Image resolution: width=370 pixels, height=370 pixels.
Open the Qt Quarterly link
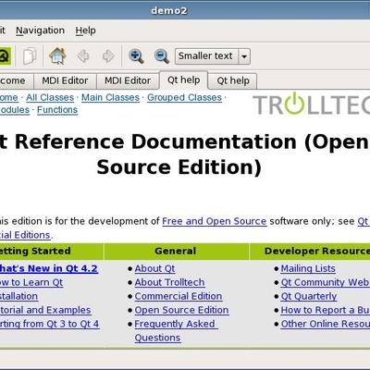[309, 296]
